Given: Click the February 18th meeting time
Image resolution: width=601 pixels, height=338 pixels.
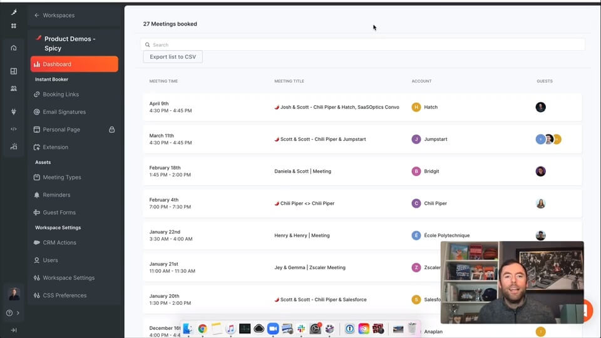Looking at the screenshot, I should click(170, 172).
